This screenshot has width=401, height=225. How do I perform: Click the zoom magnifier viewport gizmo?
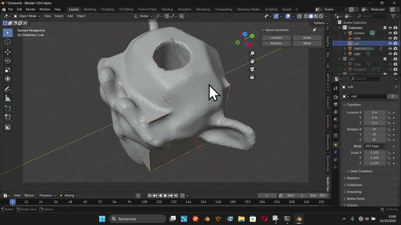[x=252, y=53]
